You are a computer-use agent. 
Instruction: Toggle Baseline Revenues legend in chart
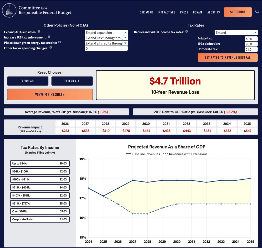click(143, 154)
